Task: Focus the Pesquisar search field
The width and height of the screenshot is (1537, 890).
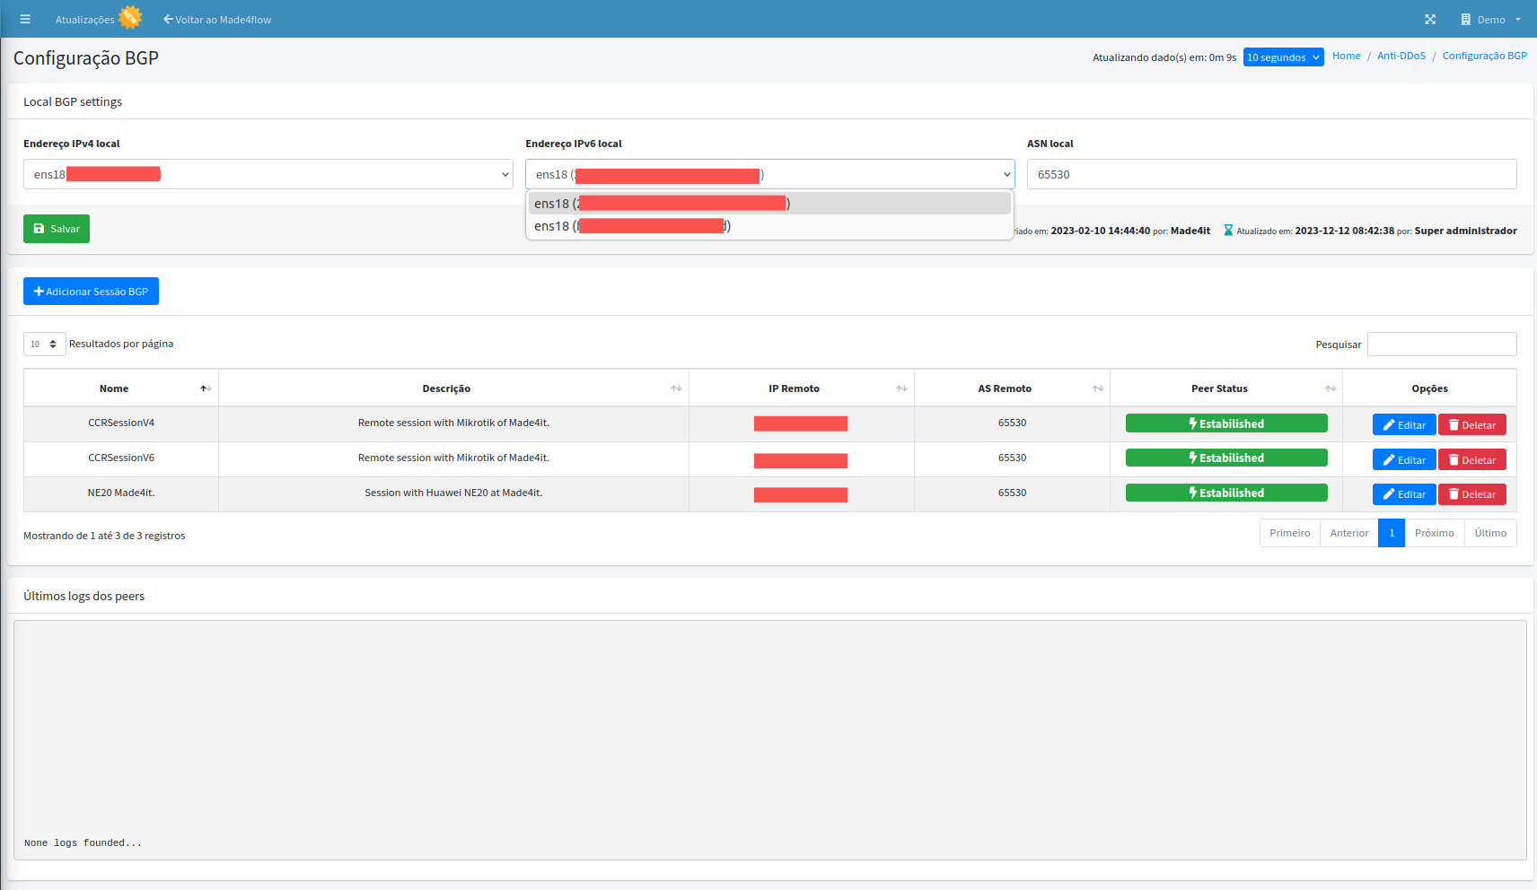Action: pyautogui.click(x=1442, y=345)
